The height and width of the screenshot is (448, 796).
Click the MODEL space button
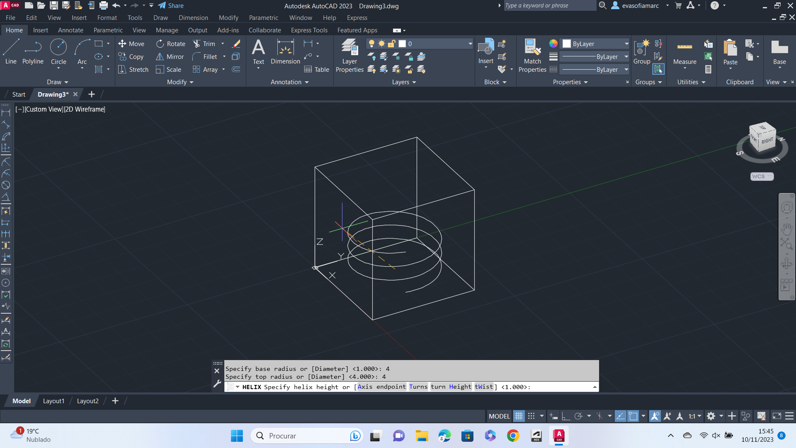point(499,416)
